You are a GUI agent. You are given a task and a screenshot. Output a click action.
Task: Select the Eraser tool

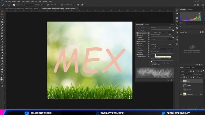[2, 47]
